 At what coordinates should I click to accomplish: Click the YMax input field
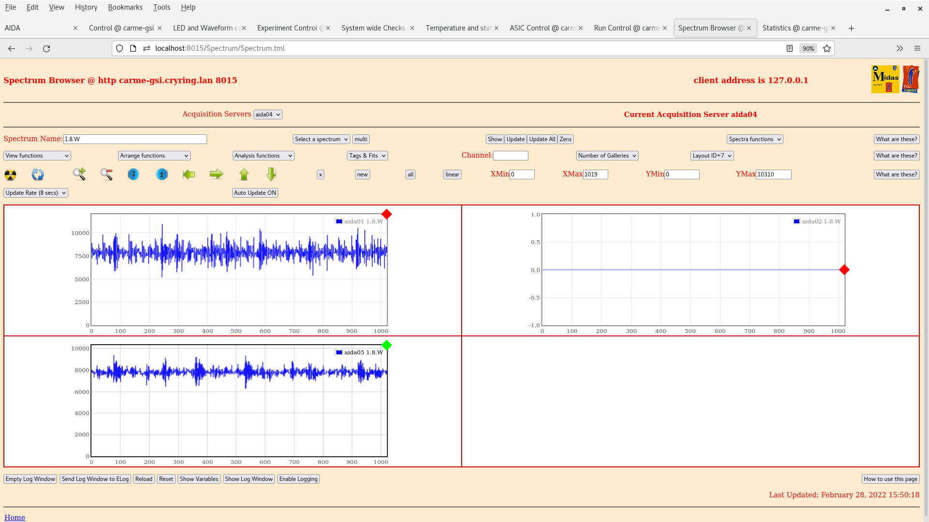pyautogui.click(x=773, y=174)
